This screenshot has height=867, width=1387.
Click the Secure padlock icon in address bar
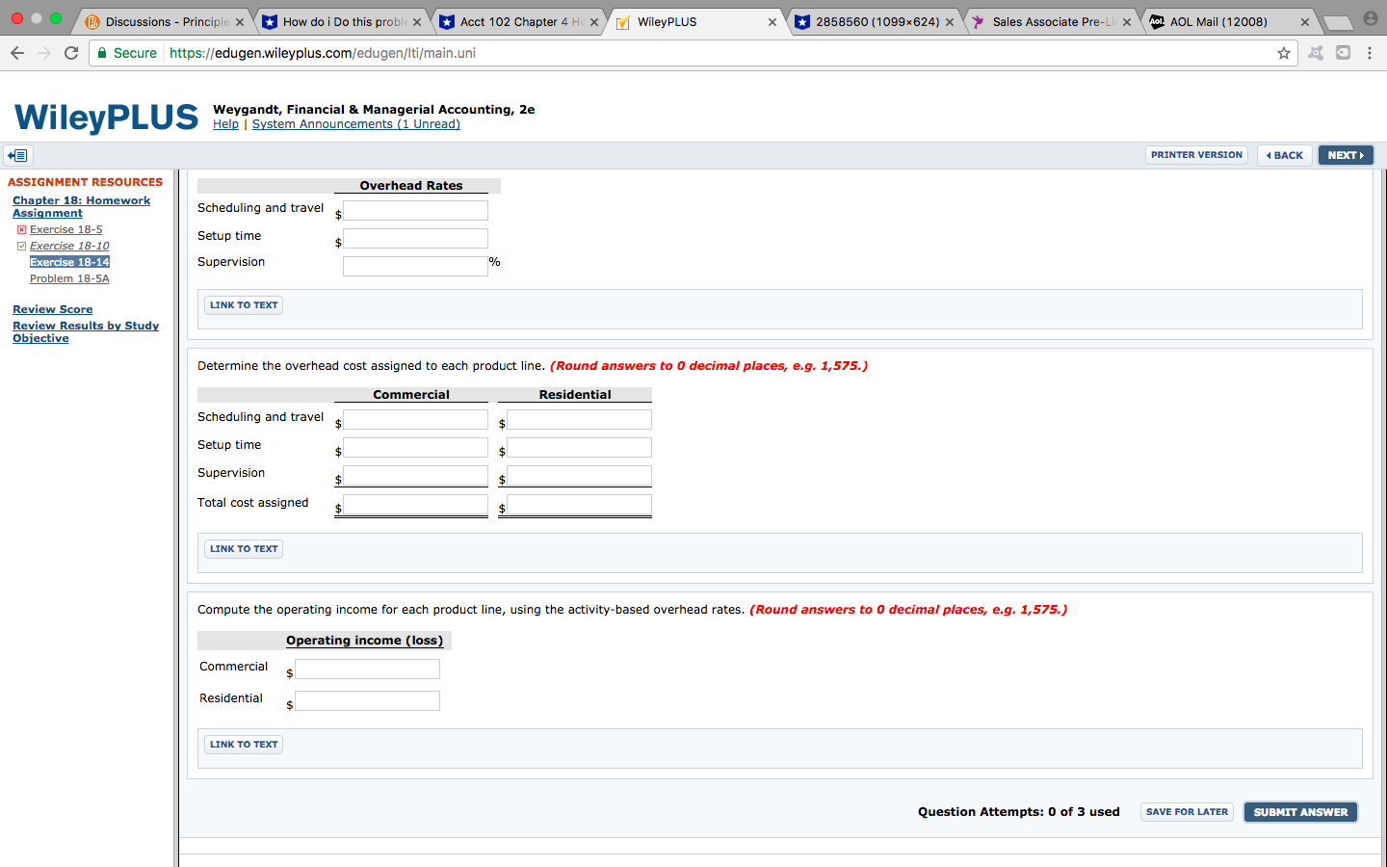(x=103, y=54)
